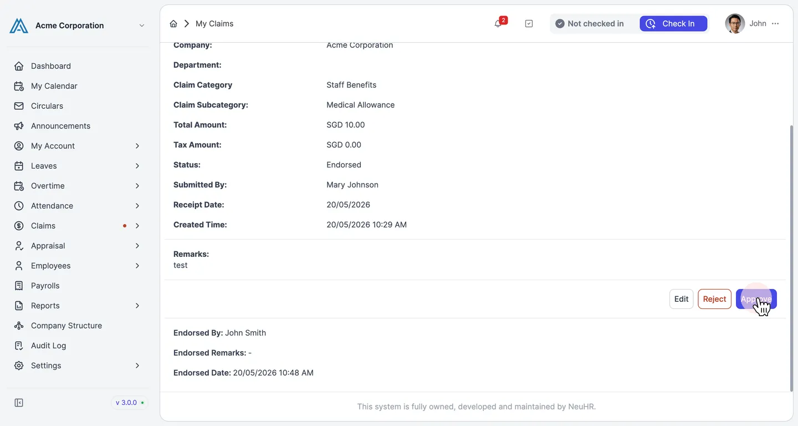Click the Overtime icon
798x426 pixels.
[19, 186]
